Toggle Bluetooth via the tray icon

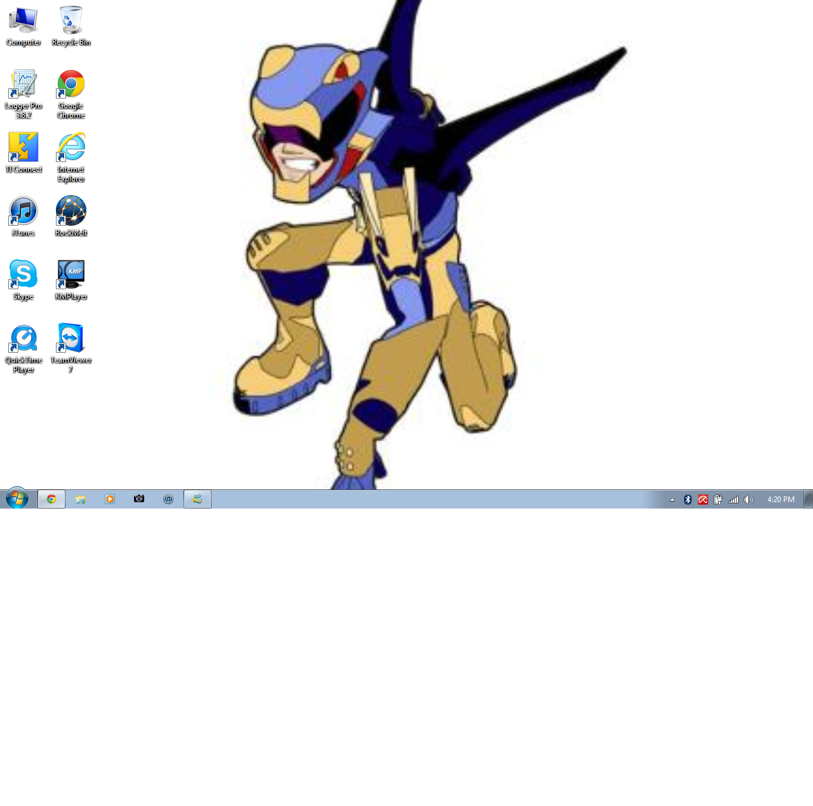(x=687, y=499)
